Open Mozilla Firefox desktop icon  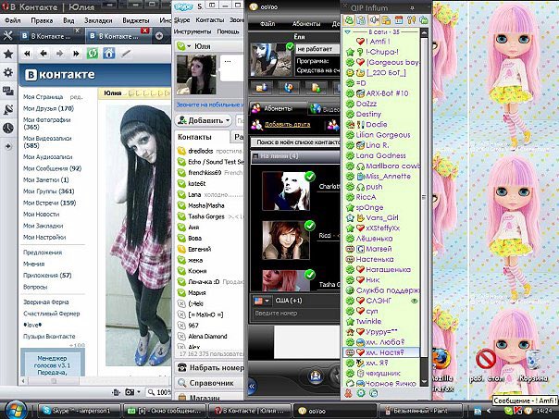[x=442, y=370]
